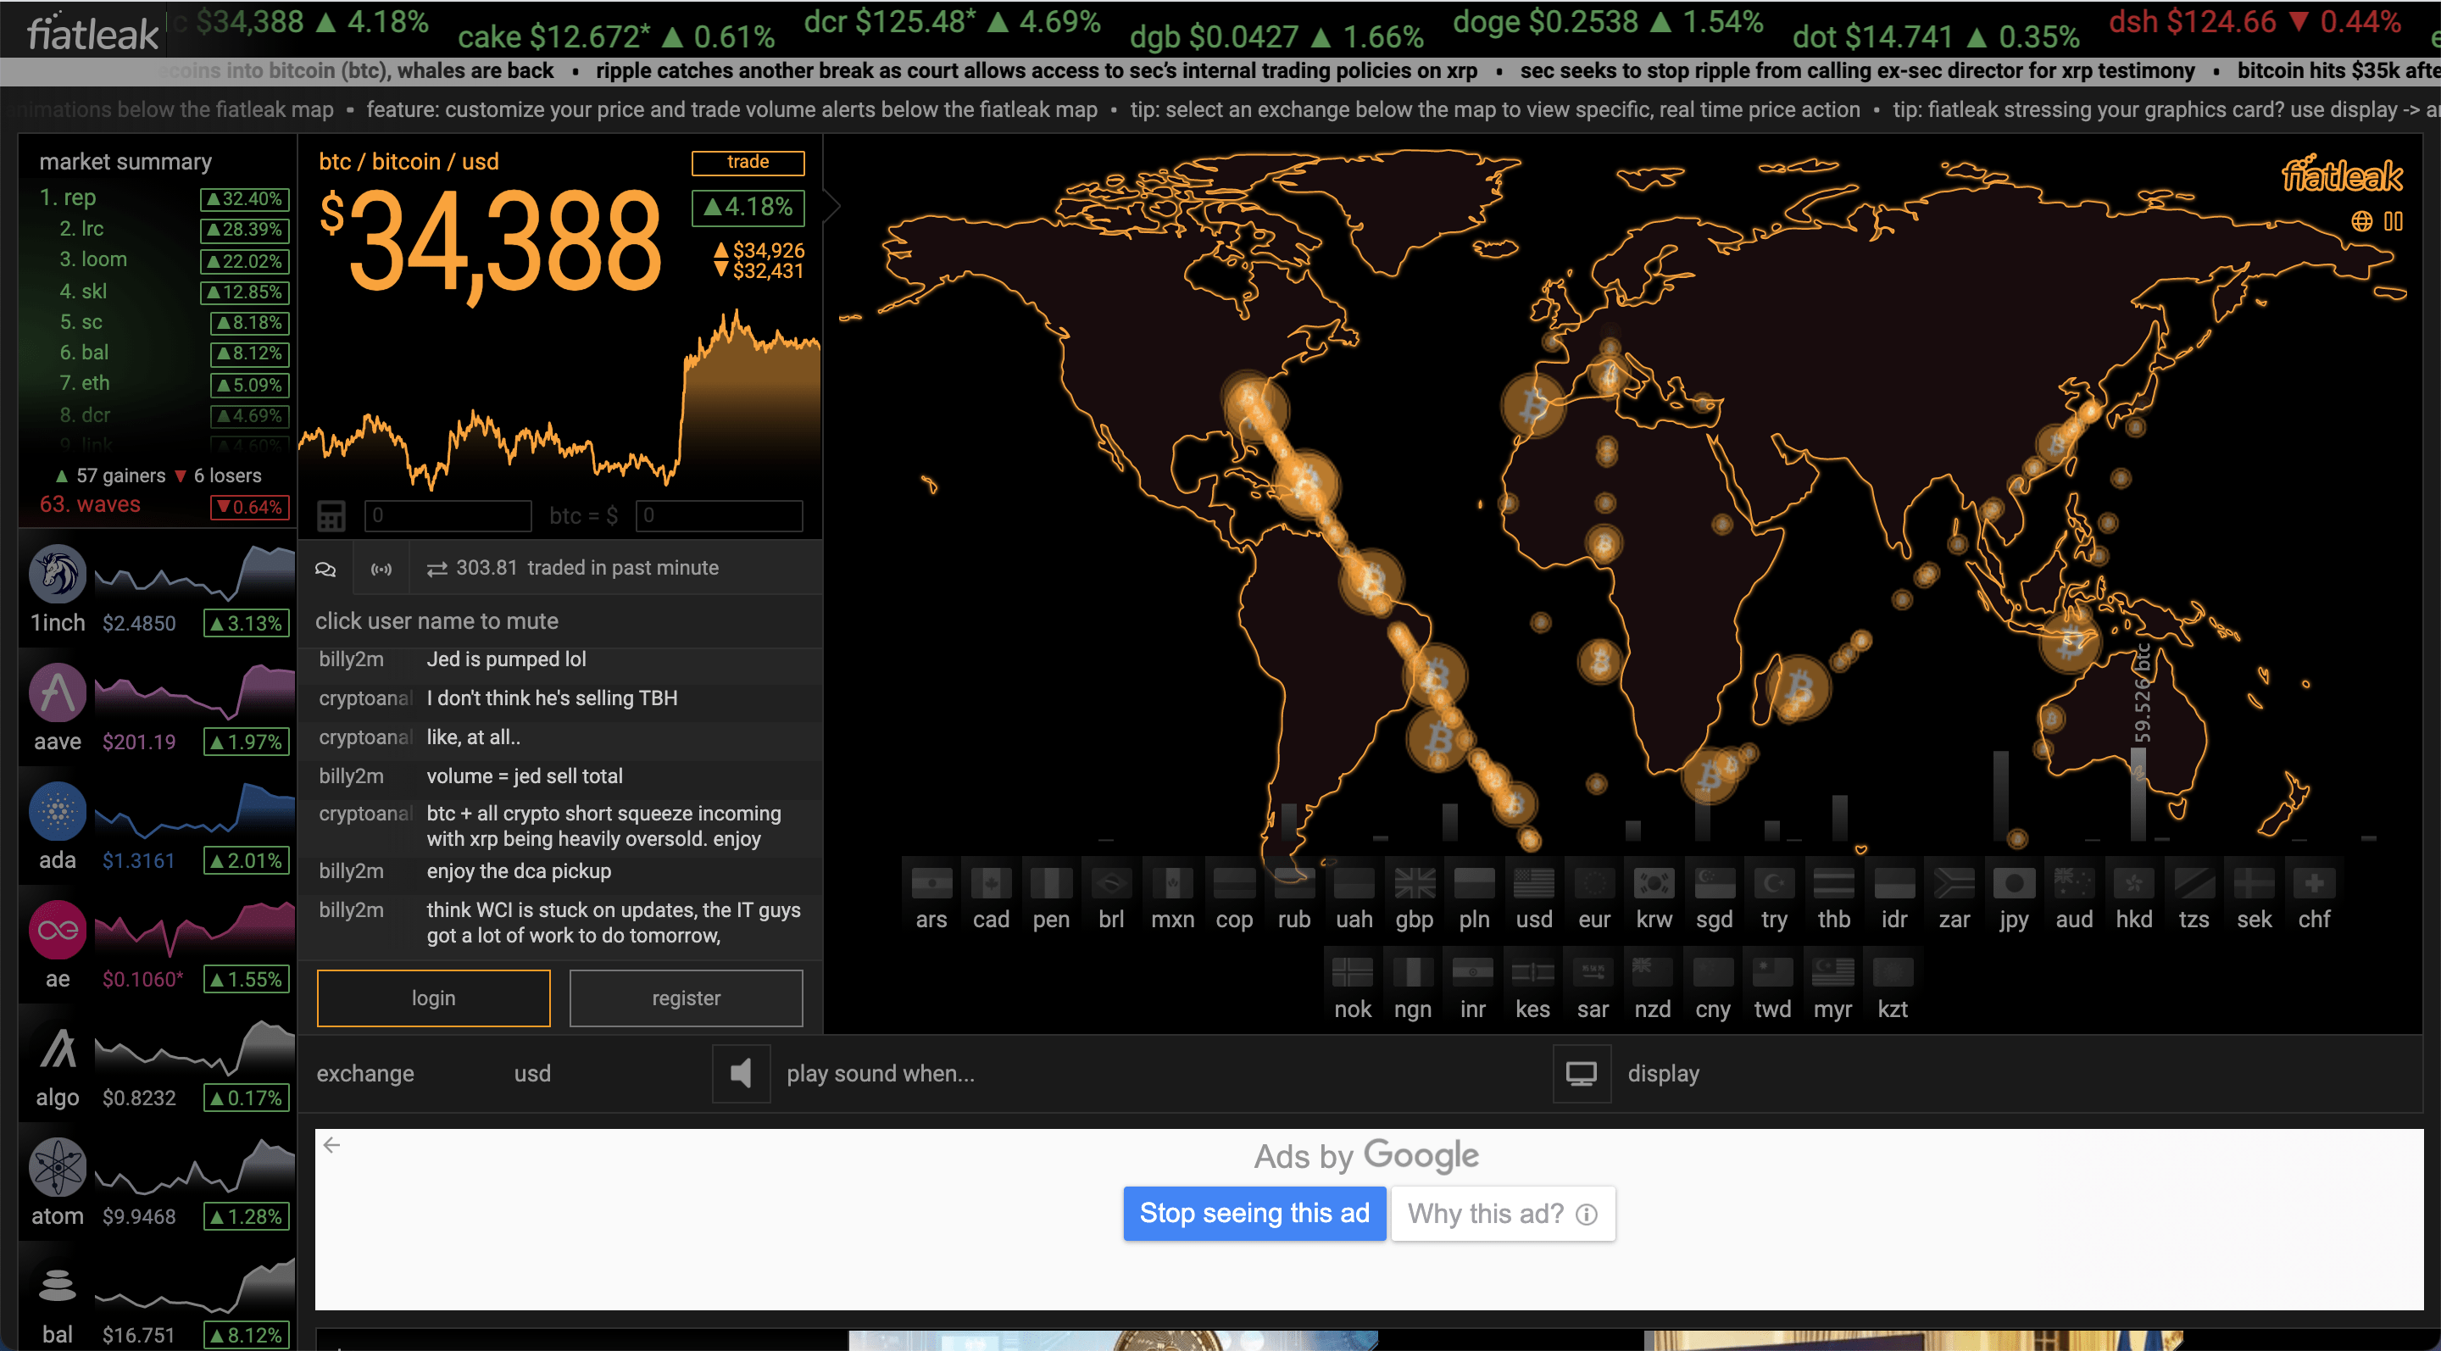Click the calculator icon under the chart
Viewport: 2441px width, 1351px height.
click(331, 516)
